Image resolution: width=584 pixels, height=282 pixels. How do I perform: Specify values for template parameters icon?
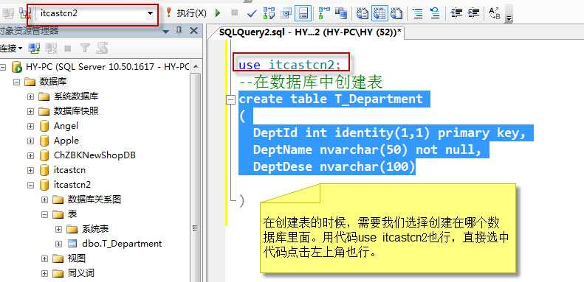[495, 13]
